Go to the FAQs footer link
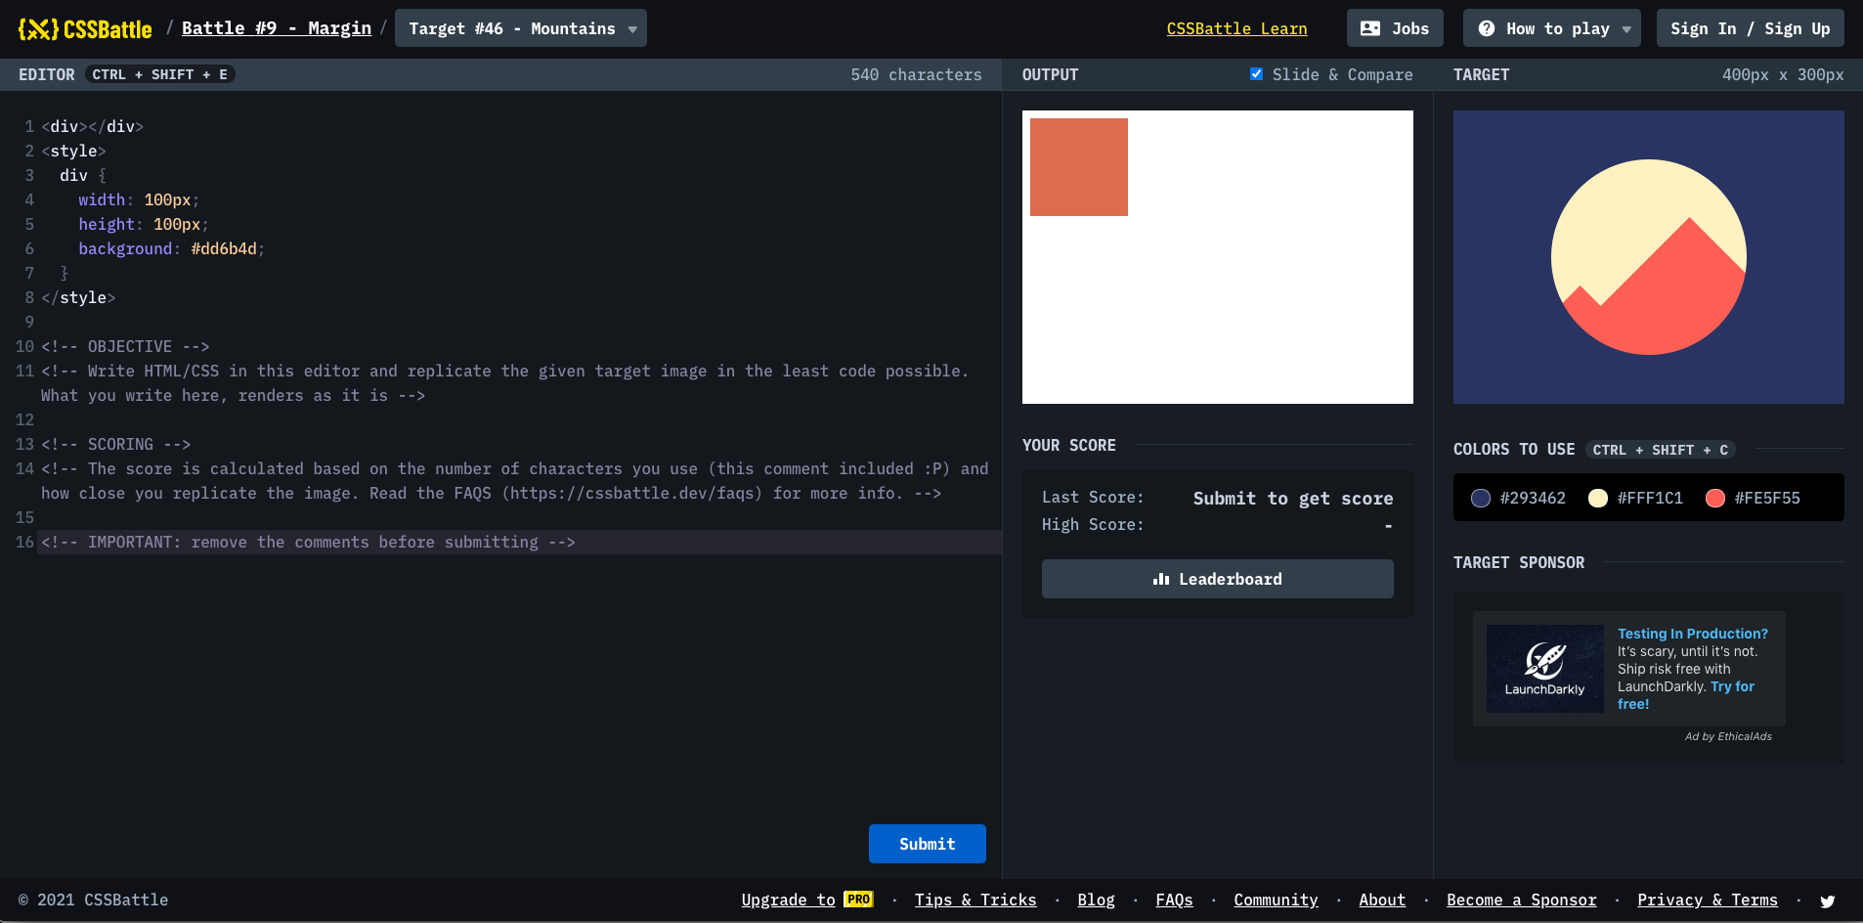Image resolution: width=1863 pixels, height=923 pixels. pos(1174,900)
